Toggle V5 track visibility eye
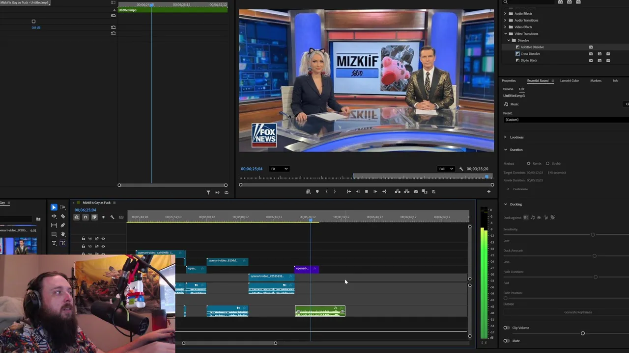Image resolution: width=629 pixels, height=353 pixels. click(103, 246)
